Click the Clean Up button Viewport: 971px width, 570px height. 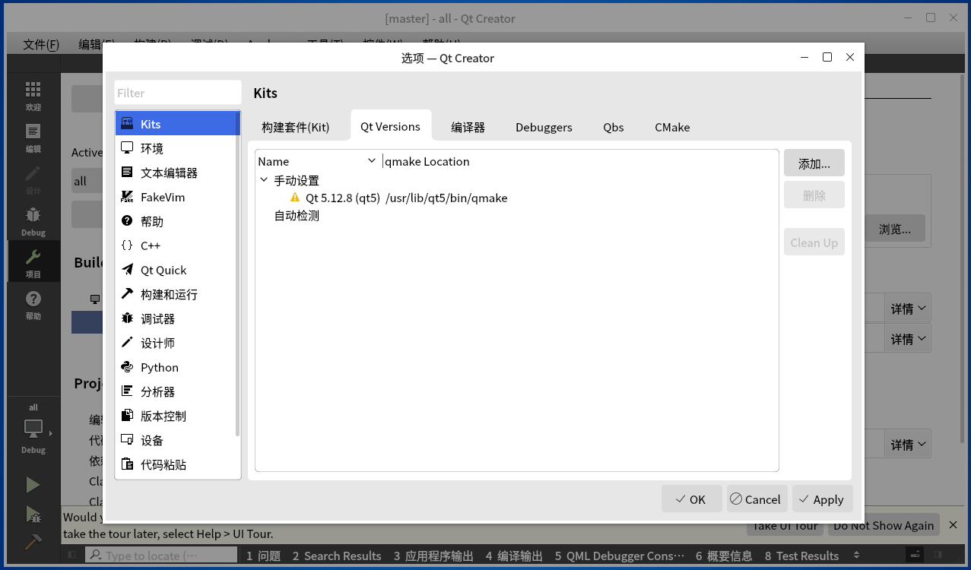point(814,242)
